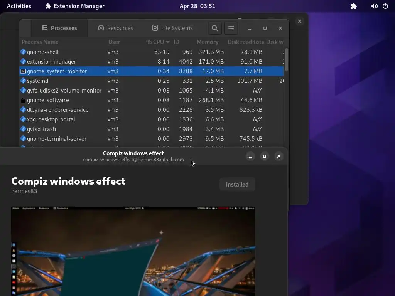Close the Compiz windows effect window
This screenshot has width=395, height=296.
pos(279,156)
